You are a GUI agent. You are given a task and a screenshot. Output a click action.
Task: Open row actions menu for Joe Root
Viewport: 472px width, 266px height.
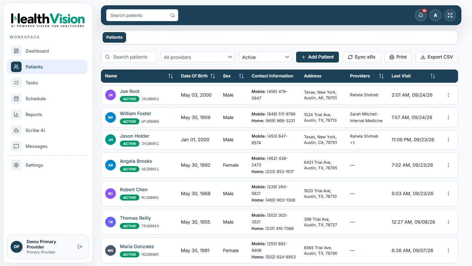tap(448, 95)
